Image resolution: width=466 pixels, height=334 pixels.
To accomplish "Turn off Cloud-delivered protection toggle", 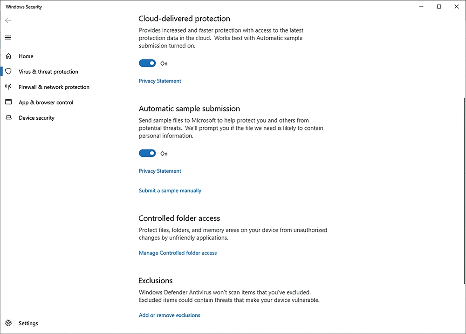I will click(147, 63).
